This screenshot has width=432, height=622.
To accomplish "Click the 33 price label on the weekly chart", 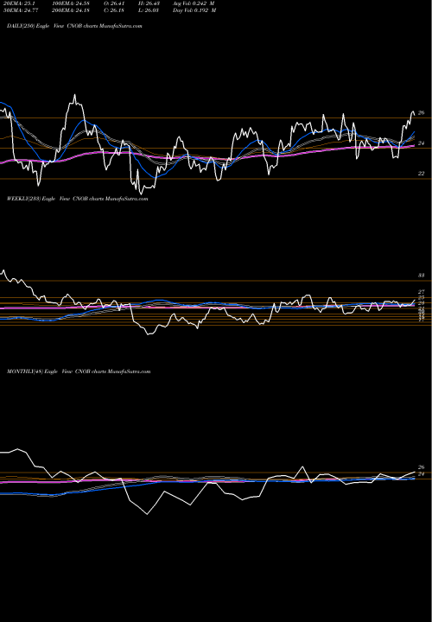I will (422, 276).
